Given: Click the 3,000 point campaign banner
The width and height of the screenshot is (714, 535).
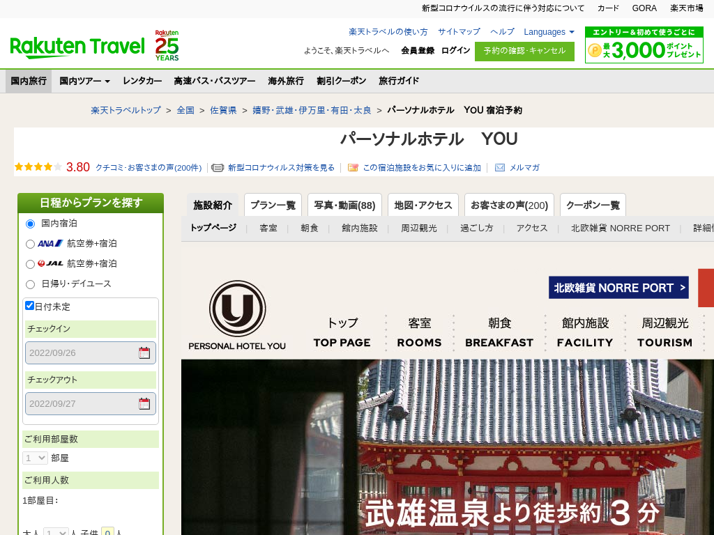Looking at the screenshot, I should click(644, 45).
